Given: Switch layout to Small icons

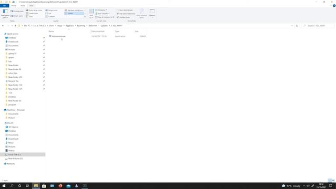Looking at the screenshot, I should pos(32,13).
